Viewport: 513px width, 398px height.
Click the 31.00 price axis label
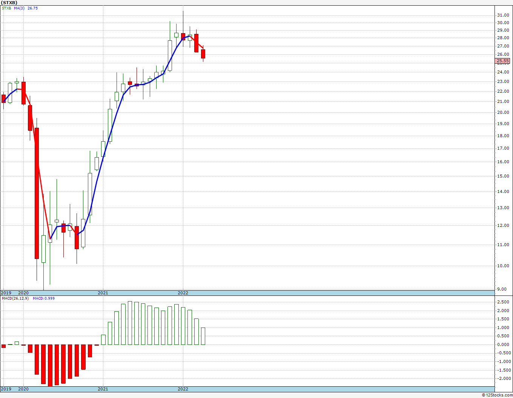(503, 15)
